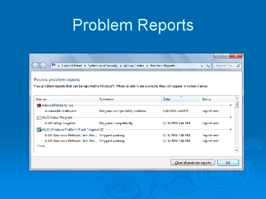Click the scrollbar down arrow

(x=237, y=150)
